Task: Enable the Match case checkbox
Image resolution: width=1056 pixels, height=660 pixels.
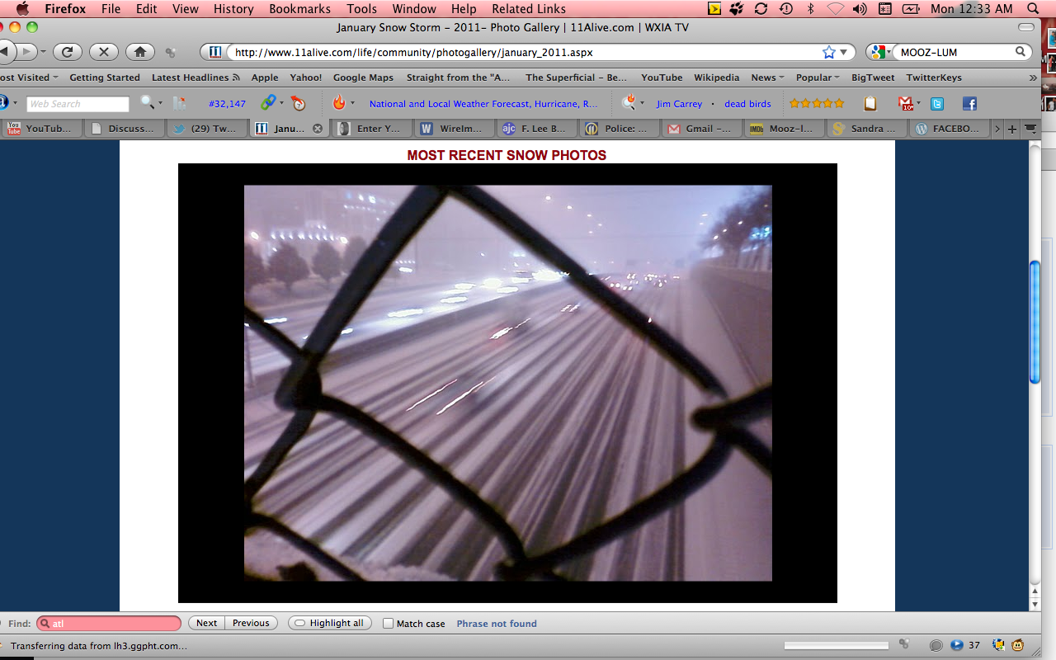Action: coord(388,624)
